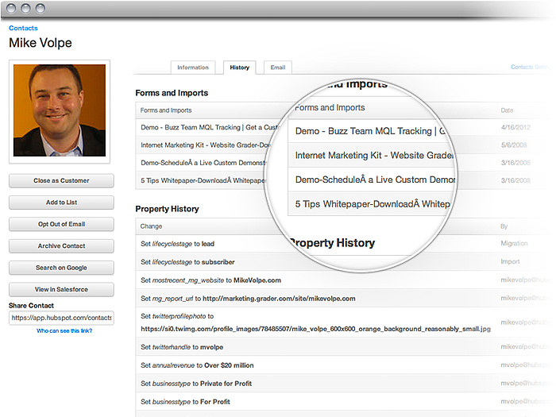556x417 pixels.
Task: Open the Email tab
Action: pos(278,68)
